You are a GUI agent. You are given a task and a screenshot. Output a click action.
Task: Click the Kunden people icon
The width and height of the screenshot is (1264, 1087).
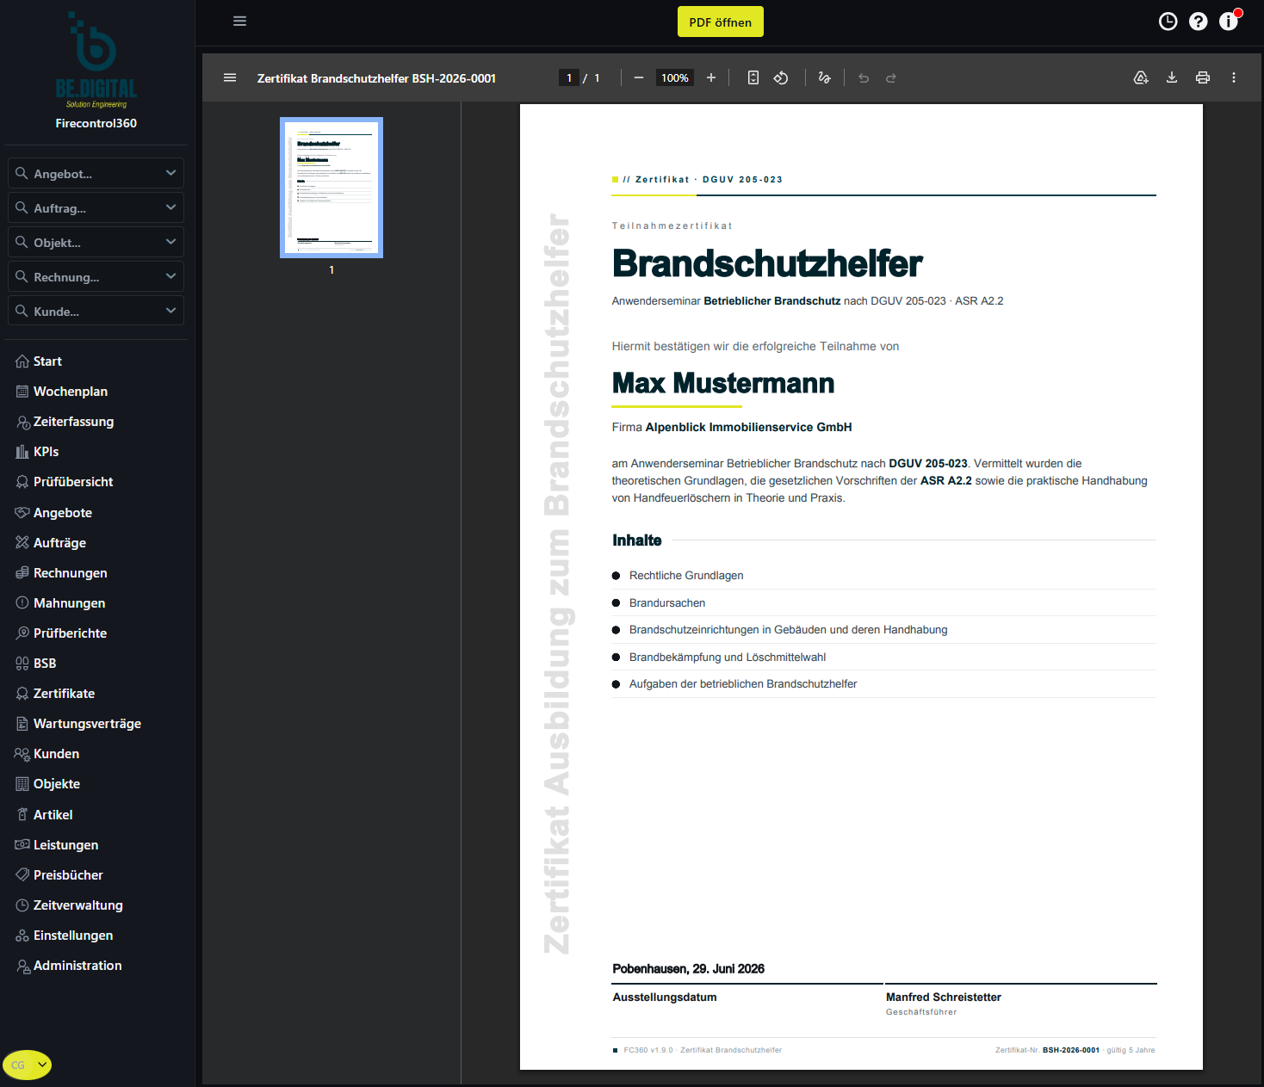click(x=22, y=754)
